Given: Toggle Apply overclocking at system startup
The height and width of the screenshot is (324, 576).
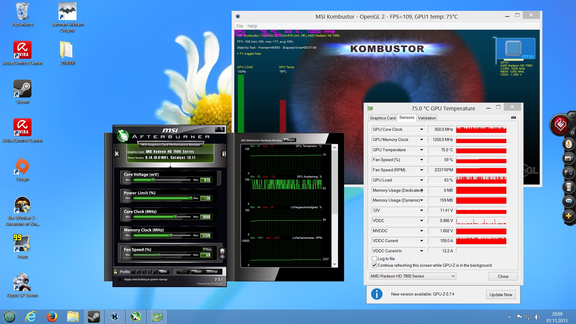Looking at the screenshot, I should tap(120, 279).
